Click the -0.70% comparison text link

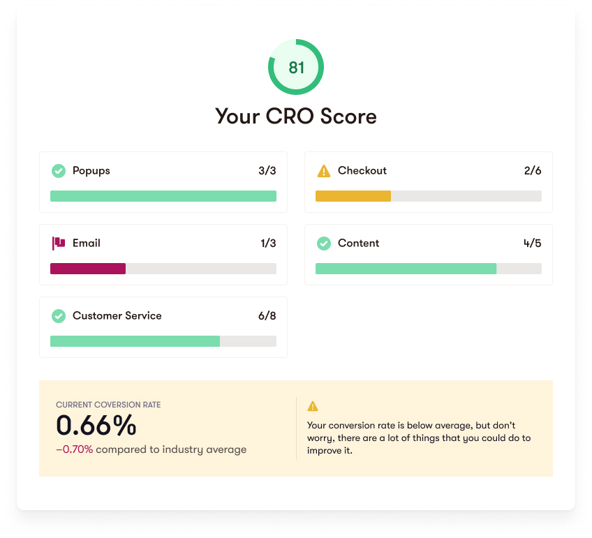click(x=74, y=449)
